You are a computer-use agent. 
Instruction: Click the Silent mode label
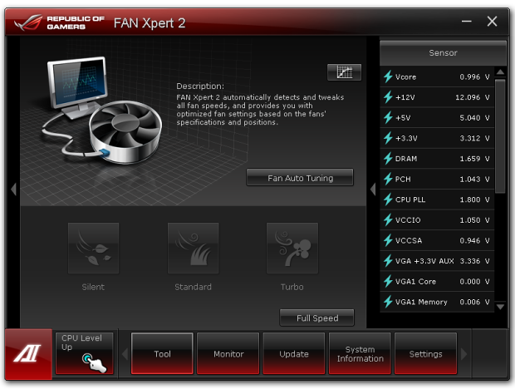(93, 287)
